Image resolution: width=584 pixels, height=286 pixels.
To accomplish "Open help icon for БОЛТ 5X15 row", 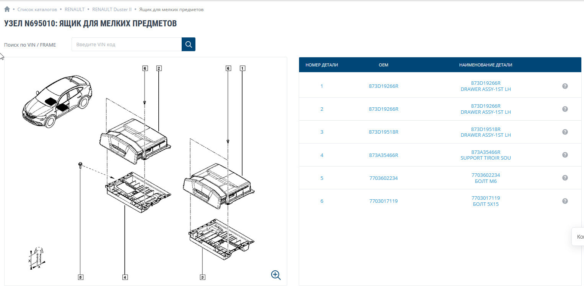I will point(565,201).
